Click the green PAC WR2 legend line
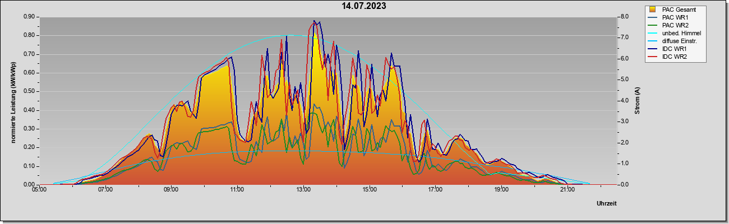 653,25
